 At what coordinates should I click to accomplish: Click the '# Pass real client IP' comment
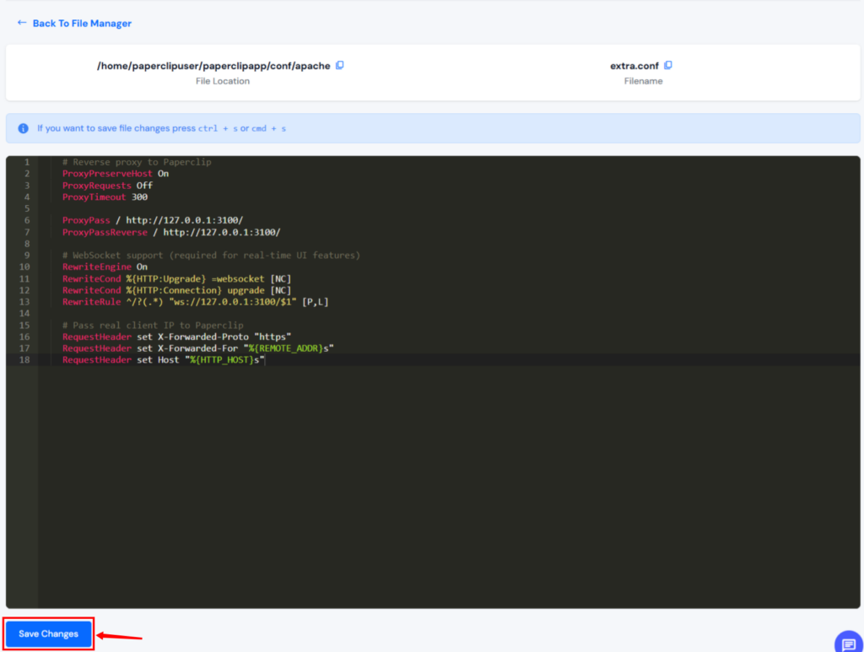point(153,326)
